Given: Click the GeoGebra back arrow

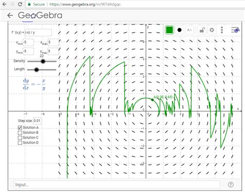Looking at the screenshot, I should pos(10,16).
